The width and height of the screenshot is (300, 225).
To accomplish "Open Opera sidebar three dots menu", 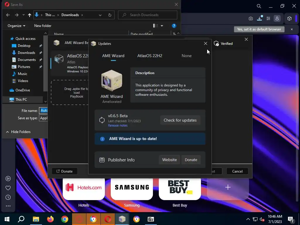I will point(8,206).
